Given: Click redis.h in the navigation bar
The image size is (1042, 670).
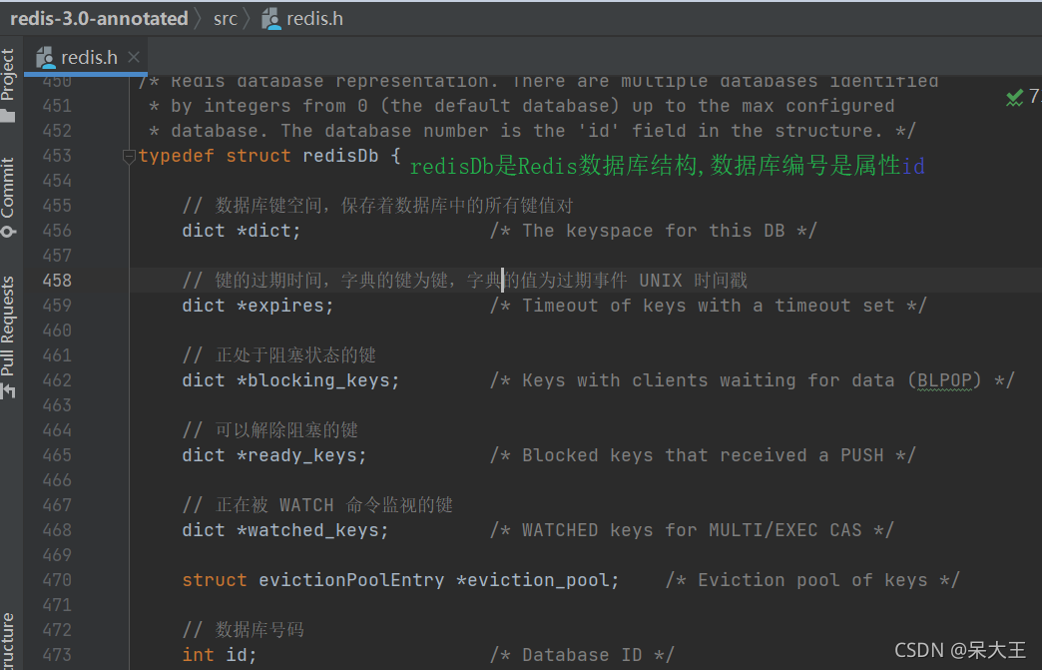Looking at the screenshot, I should click(314, 19).
